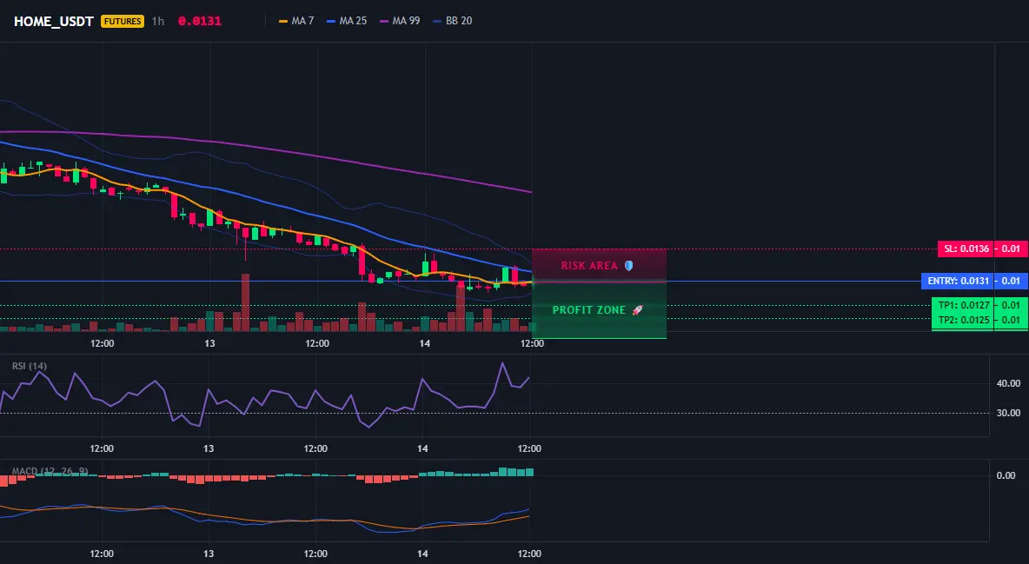The image size is (1029, 564).
Task: Click the MACD (12, 26, 9) indicator title
Action: point(50,471)
